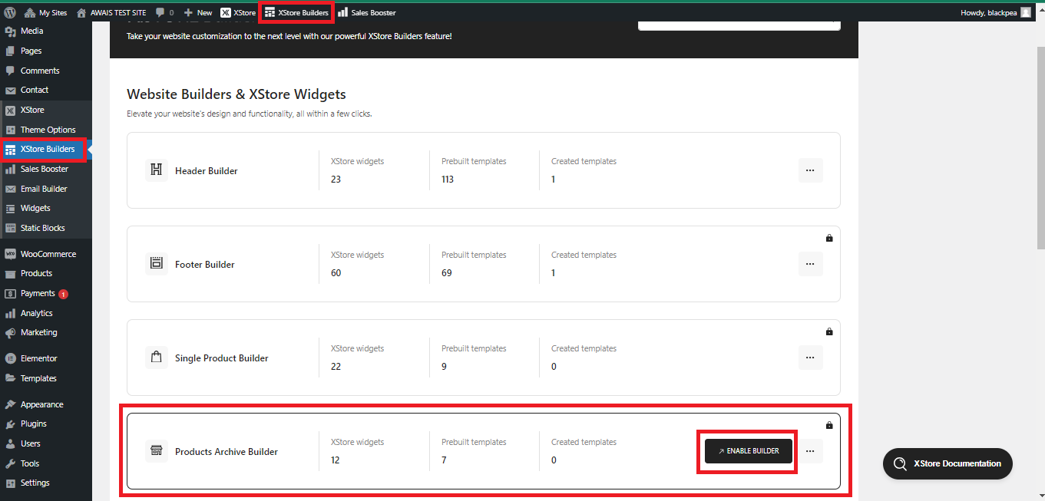Click the Single Product Builder bag icon
The width and height of the screenshot is (1045, 501).
[157, 358]
